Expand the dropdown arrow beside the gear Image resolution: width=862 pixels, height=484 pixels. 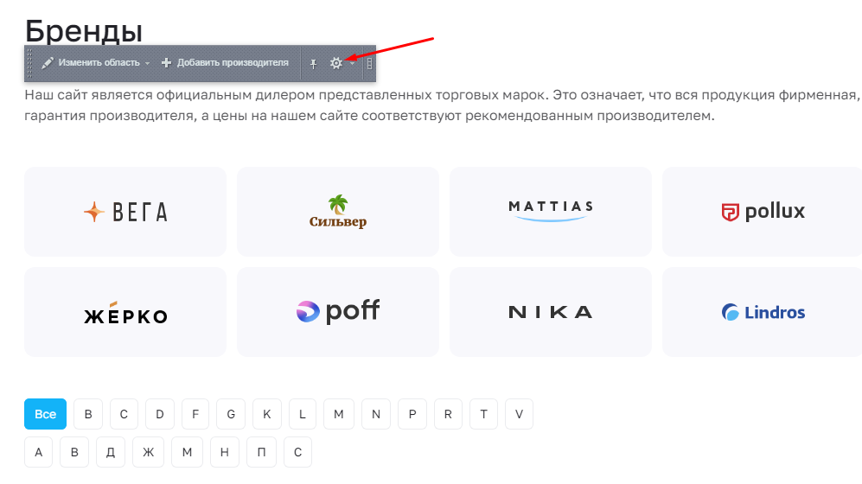point(353,64)
